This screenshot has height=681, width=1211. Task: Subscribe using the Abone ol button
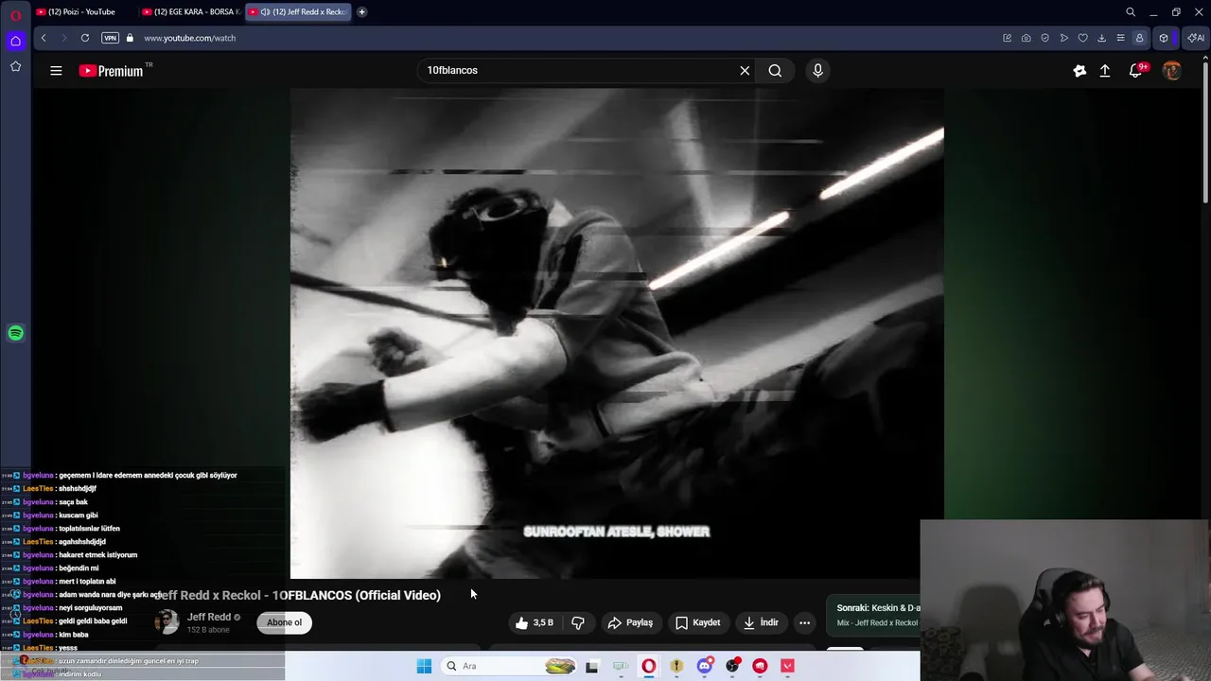pyautogui.click(x=284, y=622)
